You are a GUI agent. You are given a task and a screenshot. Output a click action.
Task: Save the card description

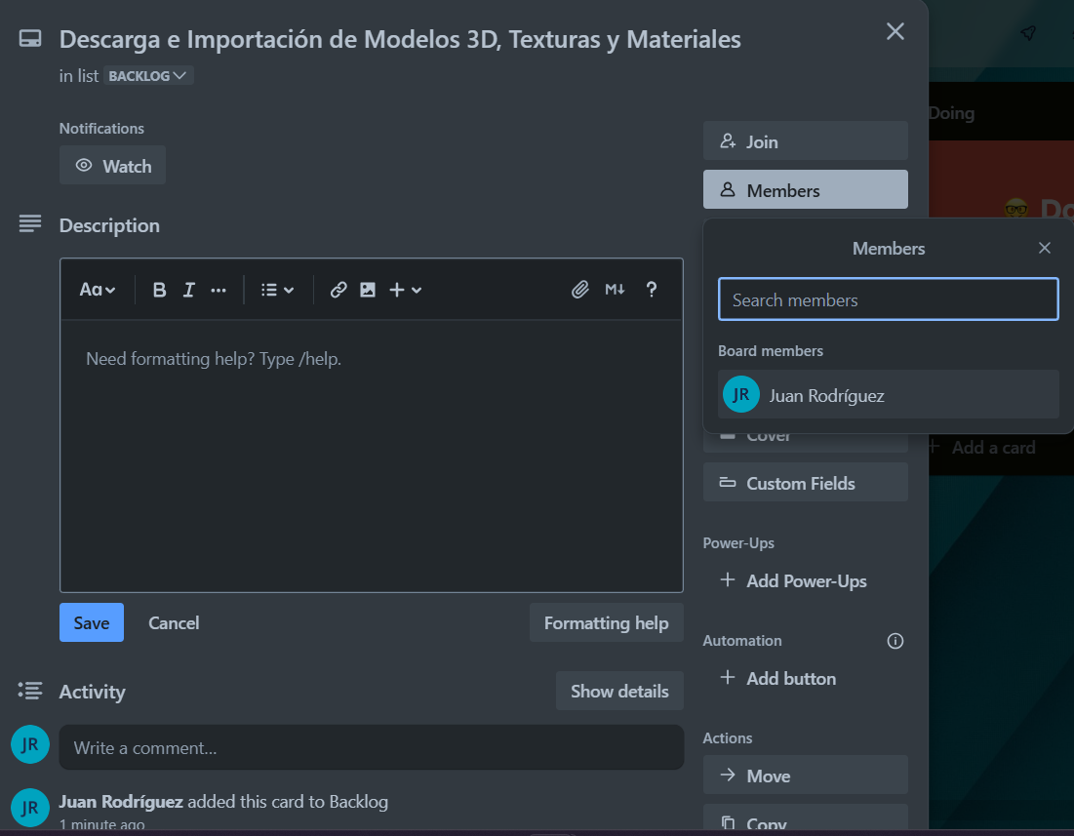[91, 622]
